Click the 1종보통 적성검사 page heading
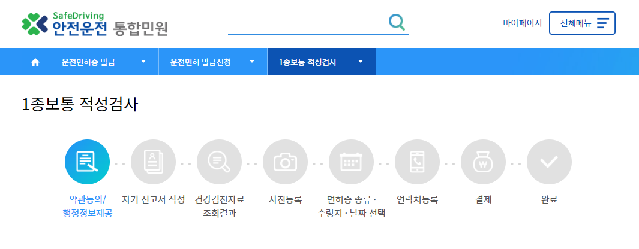Image resolution: width=639 pixels, height=249 pixels. tap(80, 105)
